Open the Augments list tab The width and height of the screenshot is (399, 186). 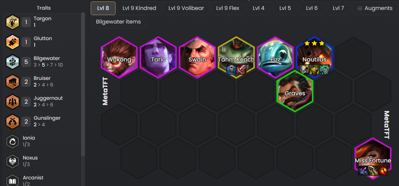[x=375, y=8]
